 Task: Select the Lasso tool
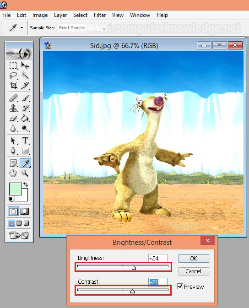pyautogui.click(x=13, y=76)
